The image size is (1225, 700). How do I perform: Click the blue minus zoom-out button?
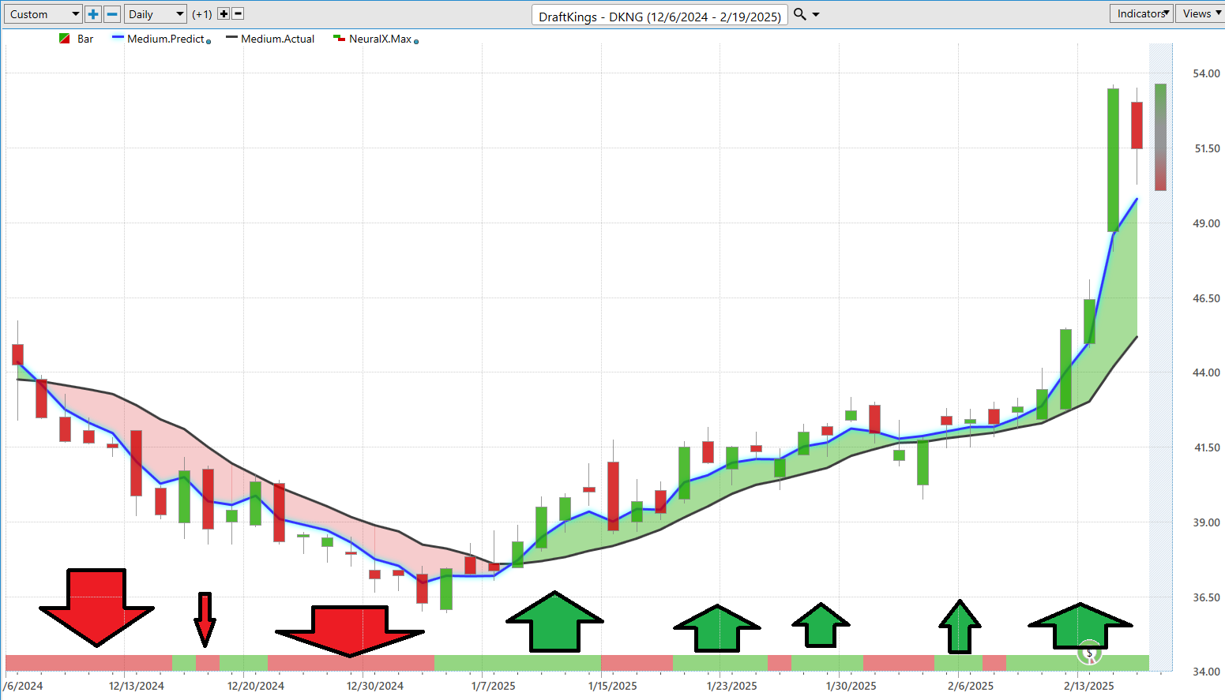click(x=112, y=14)
